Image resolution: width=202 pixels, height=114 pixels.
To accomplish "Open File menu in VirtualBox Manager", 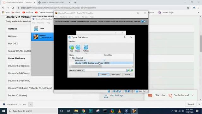I will [34, 23].
